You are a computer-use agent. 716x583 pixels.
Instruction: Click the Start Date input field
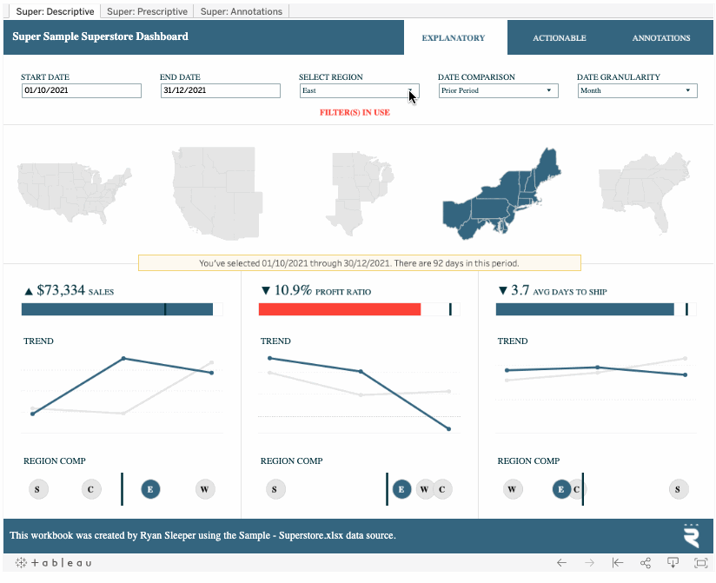point(81,90)
